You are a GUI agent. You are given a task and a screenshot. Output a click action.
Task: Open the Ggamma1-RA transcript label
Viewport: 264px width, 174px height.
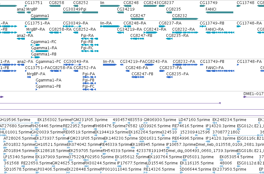pos(44,48)
